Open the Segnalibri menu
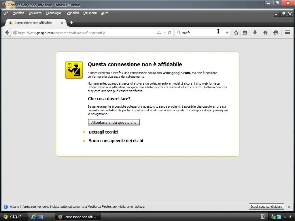Screen dimensions: 295x221 click(x=72, y=13)
